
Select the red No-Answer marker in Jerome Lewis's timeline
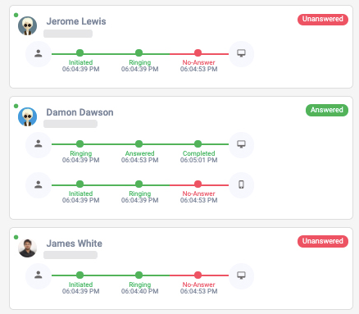click(x=198, y=53)
